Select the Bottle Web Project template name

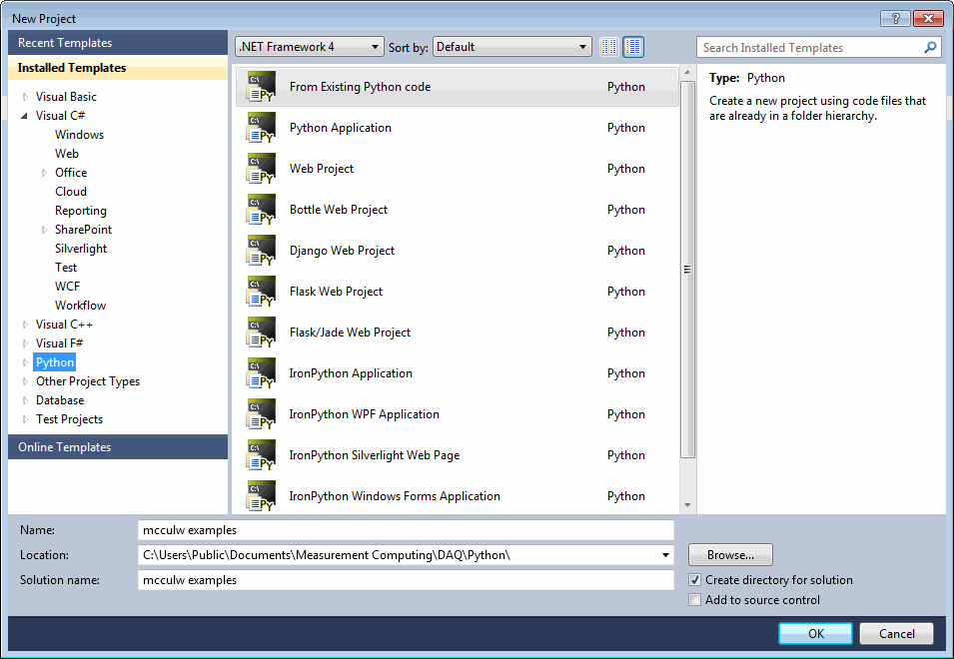click(339, 209)
